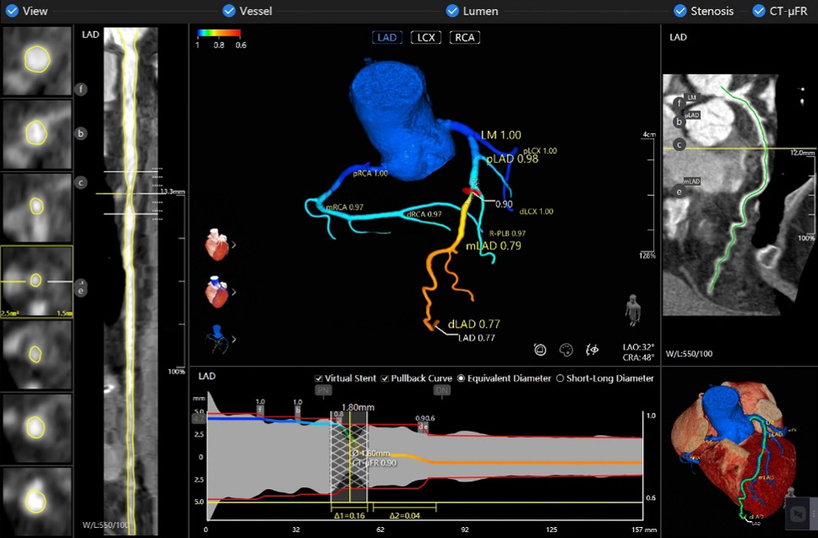Click the CT-μFR color scale bar

click(x=219, y=34)
